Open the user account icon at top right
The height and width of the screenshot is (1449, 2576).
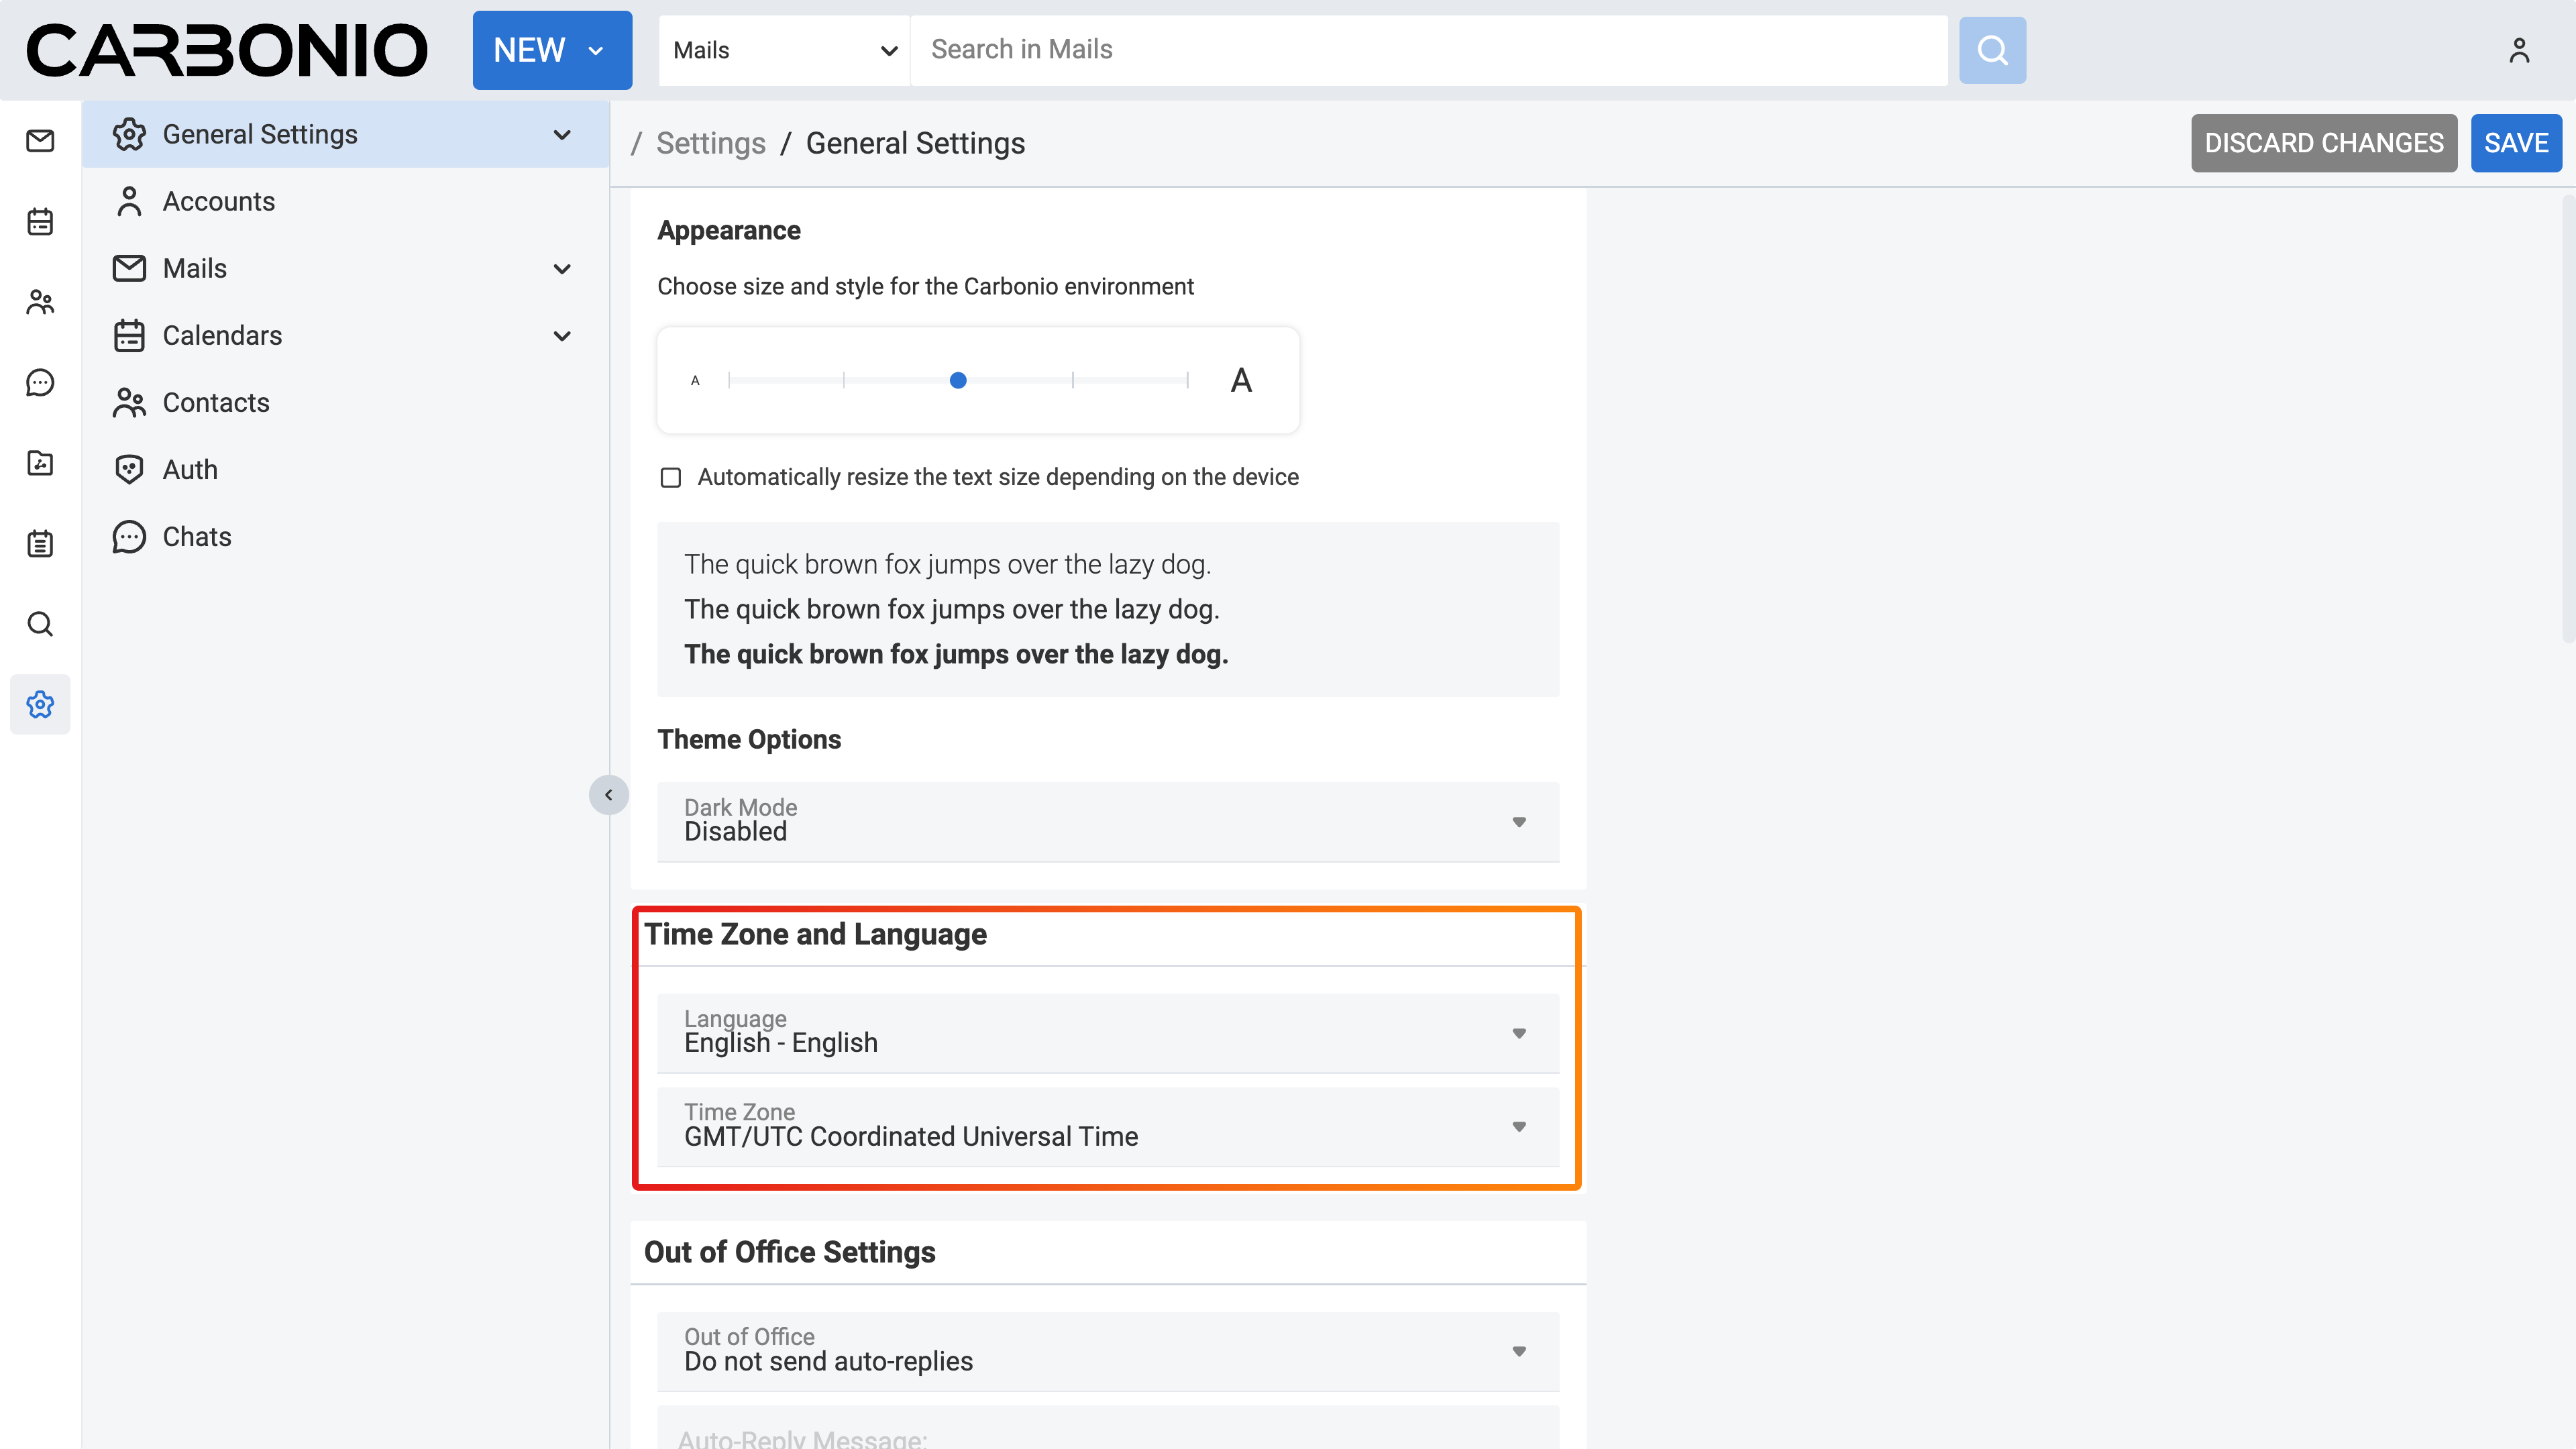(2518, 50)
